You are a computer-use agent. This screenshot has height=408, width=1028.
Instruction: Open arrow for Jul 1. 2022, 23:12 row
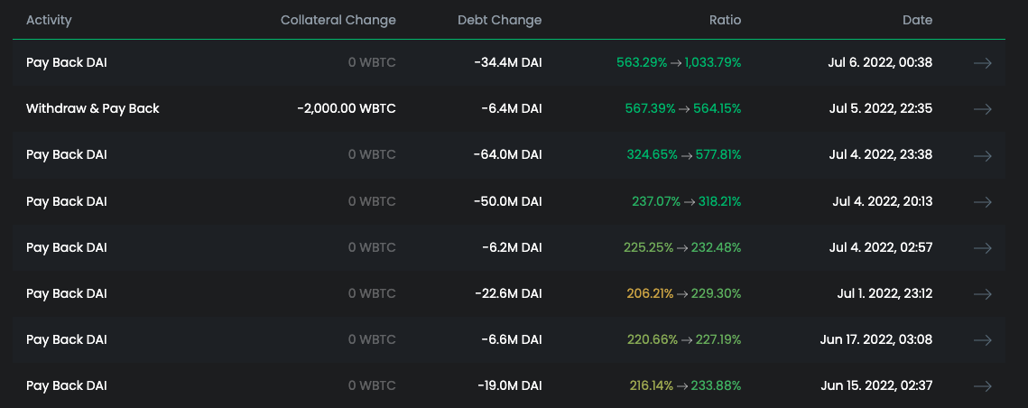tap(983, 294)
